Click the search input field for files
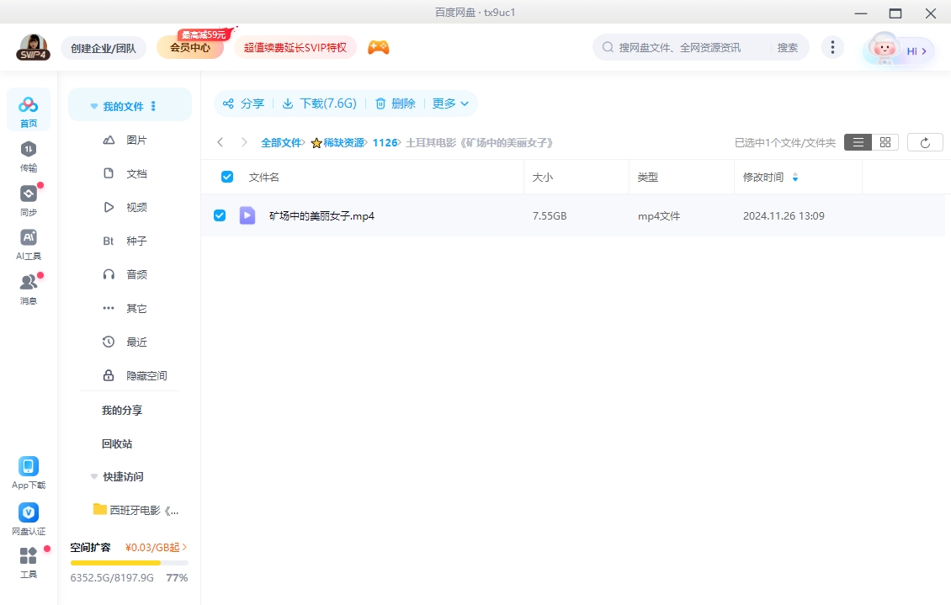Viewport: 951px width, 605px height. click(x=690, y=48)
